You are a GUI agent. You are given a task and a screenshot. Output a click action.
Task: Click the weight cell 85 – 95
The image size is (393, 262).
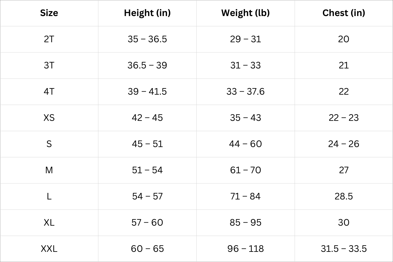point(245,223)
